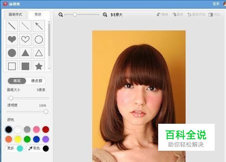This screenshot has height=162, width=226.
Task: Select the solid line shape
Action: click(x=12, y=26)
